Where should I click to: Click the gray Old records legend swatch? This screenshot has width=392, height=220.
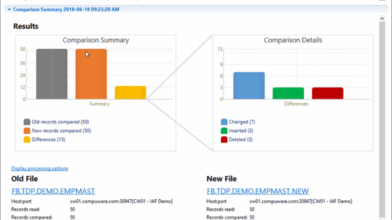[27, 122]
